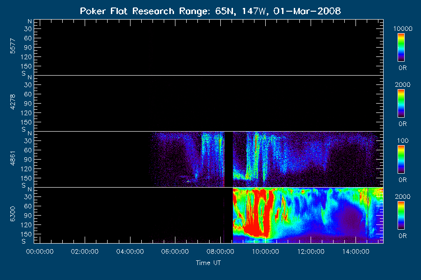Click the Time UT axis title

tap(208, 263)
